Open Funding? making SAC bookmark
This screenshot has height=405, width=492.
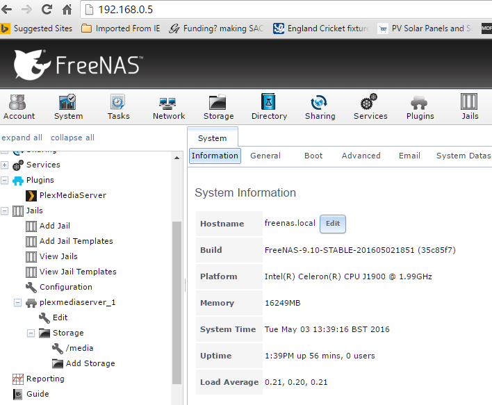point(216,28)
